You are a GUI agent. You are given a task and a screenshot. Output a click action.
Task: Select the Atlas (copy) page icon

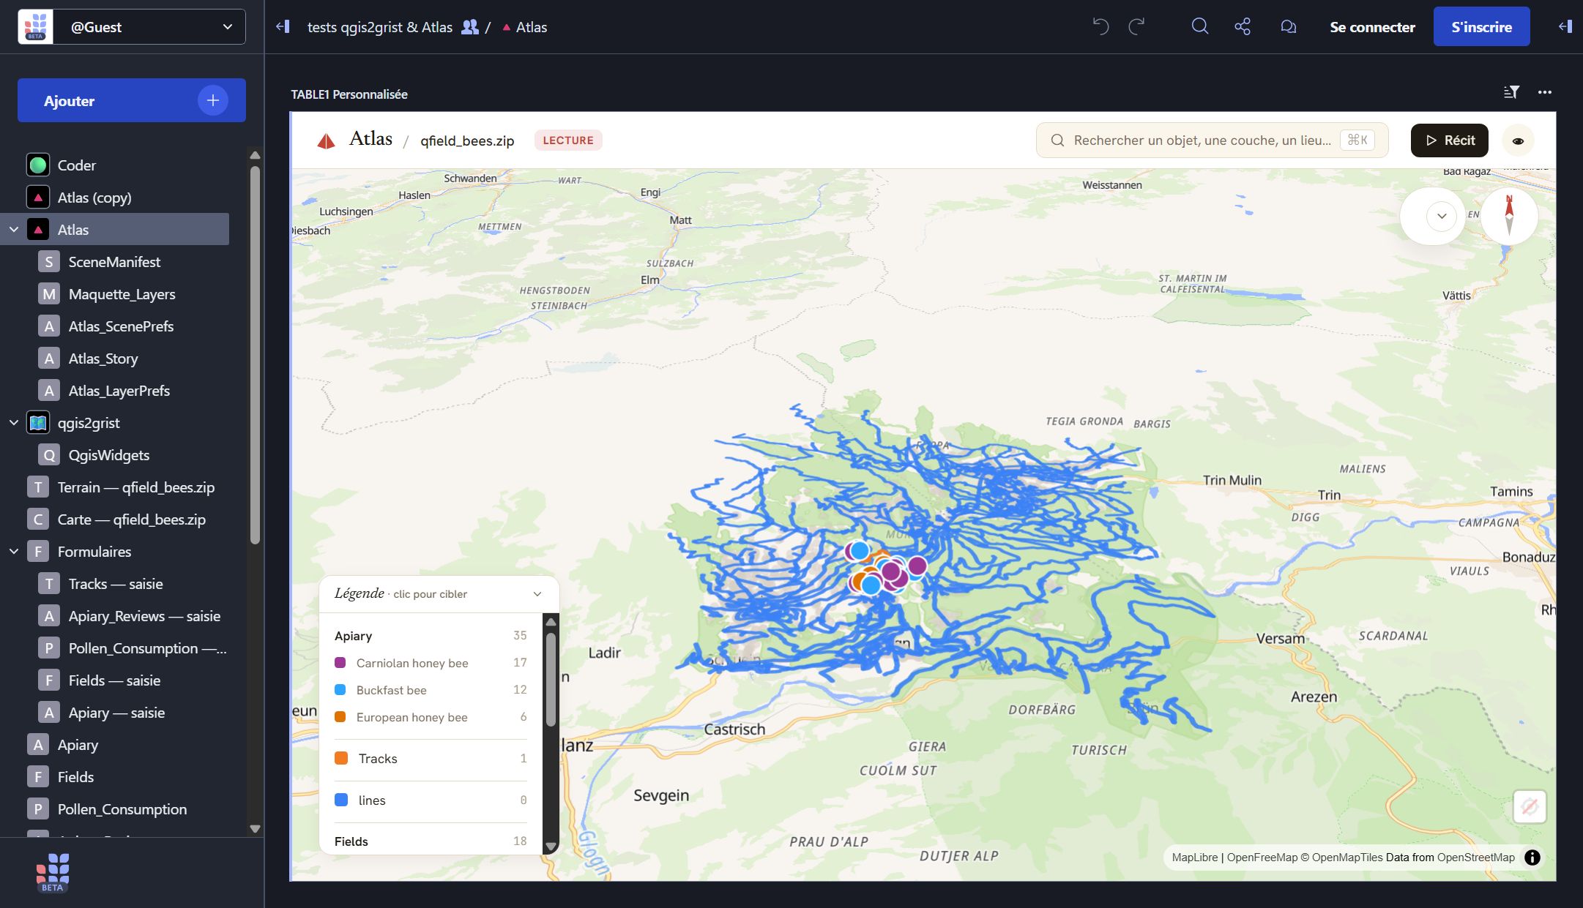38,198
